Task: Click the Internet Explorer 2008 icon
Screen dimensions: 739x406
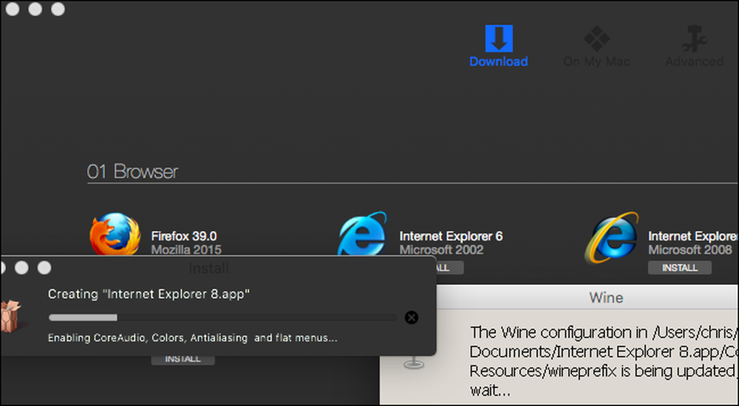Action: click(612, 237)
